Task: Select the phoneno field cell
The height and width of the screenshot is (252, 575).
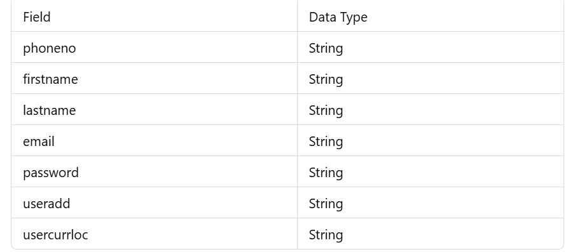Action: (x=154, y=47)
